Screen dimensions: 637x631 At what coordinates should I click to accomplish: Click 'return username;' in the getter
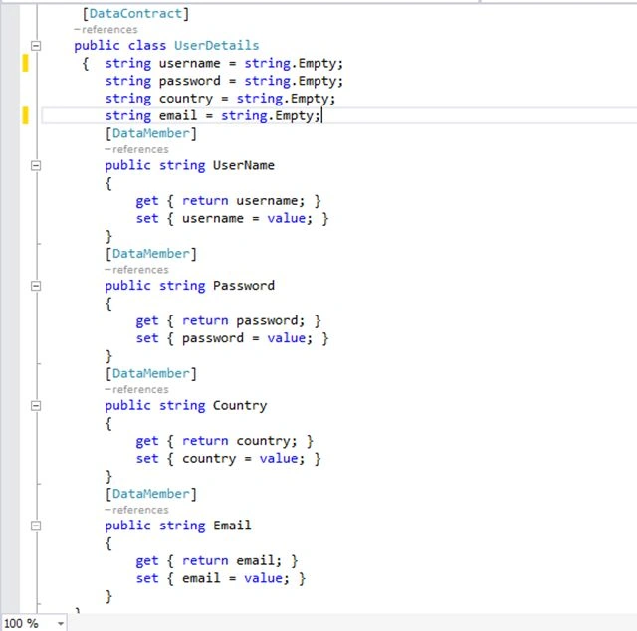(243, 201)
